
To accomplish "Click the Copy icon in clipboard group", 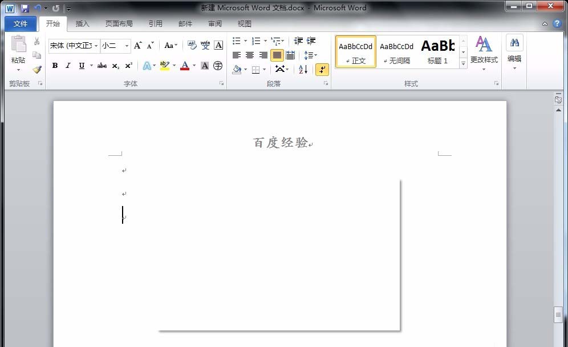I will point(36,55).
